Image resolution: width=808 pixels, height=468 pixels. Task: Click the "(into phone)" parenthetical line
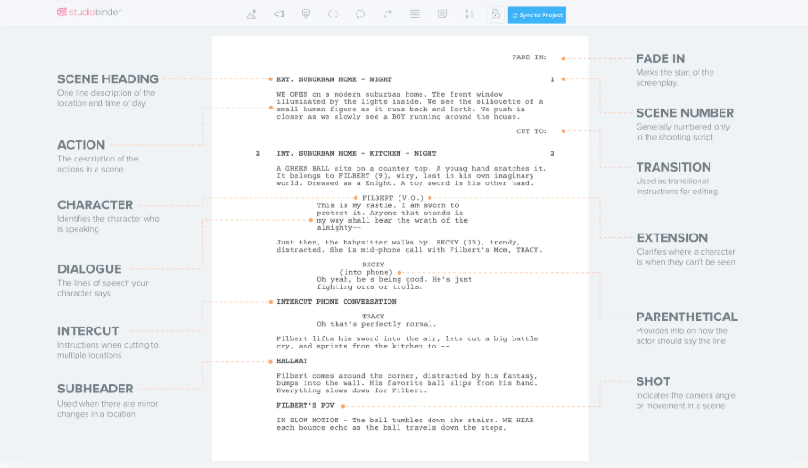click(x=366, y=272)
